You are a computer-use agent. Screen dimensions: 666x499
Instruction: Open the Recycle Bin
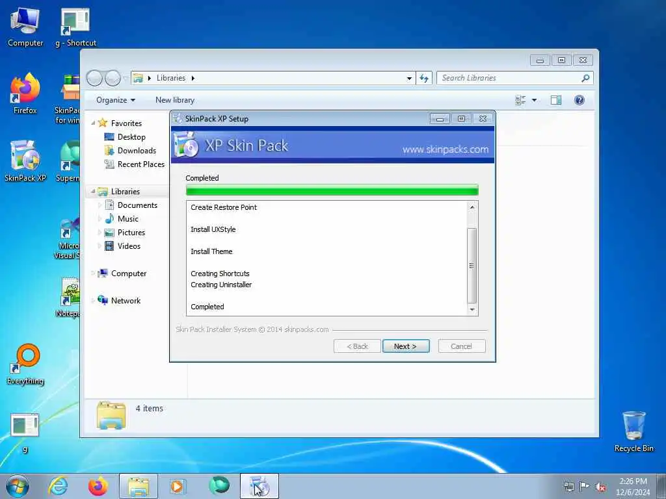click(x=633, y=431)
